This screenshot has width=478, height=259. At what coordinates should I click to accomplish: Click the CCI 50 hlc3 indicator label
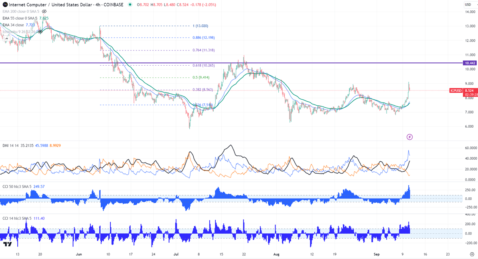click(13, 187)
